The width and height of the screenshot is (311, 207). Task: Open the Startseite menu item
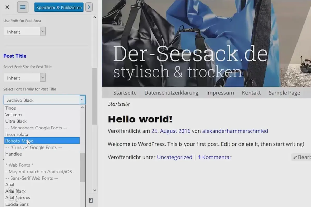click(x=125, y=93)
